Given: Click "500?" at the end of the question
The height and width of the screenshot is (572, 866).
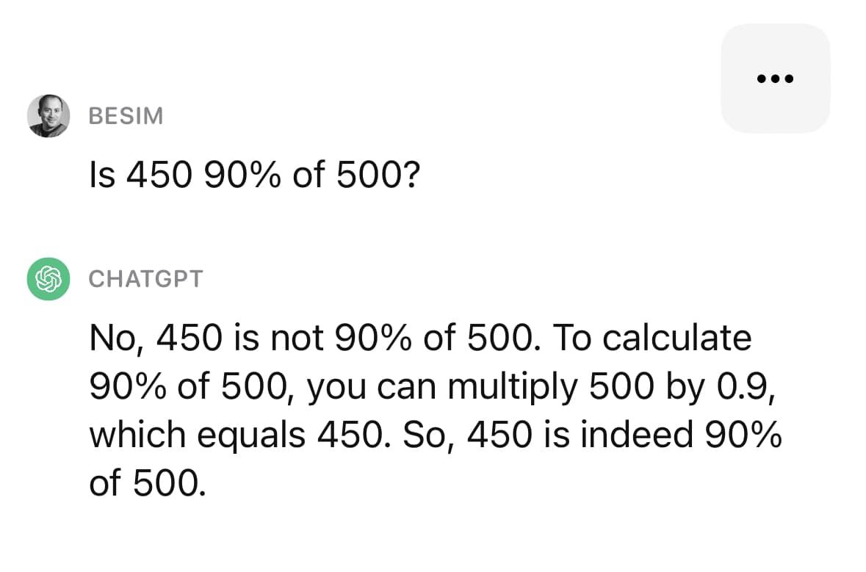Looking at the screenshot, I should 378,175.
